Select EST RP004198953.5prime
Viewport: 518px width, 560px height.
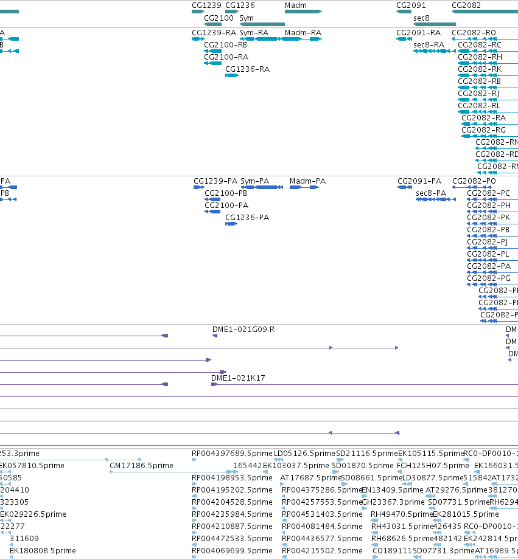tap(194, 484)
